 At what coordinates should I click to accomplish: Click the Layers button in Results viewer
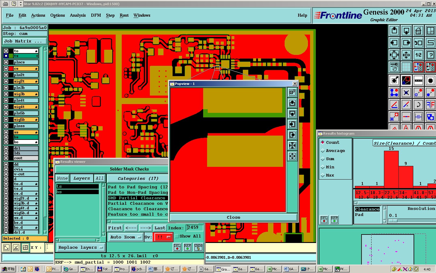click(82, 178)
